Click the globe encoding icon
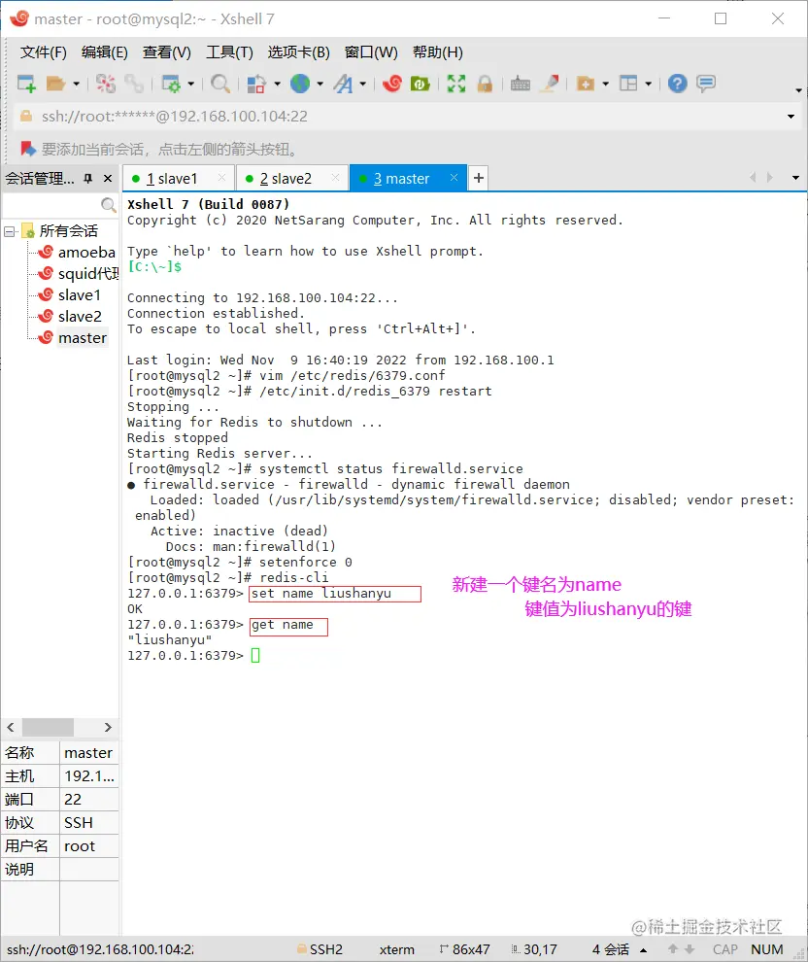808x962 pixels. click(x=300, y=84)
